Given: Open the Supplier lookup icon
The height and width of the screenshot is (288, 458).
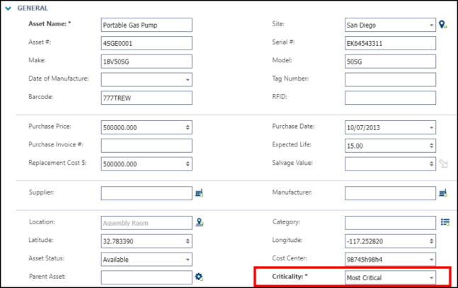Looking at the screenshot, I should point(199,192).
